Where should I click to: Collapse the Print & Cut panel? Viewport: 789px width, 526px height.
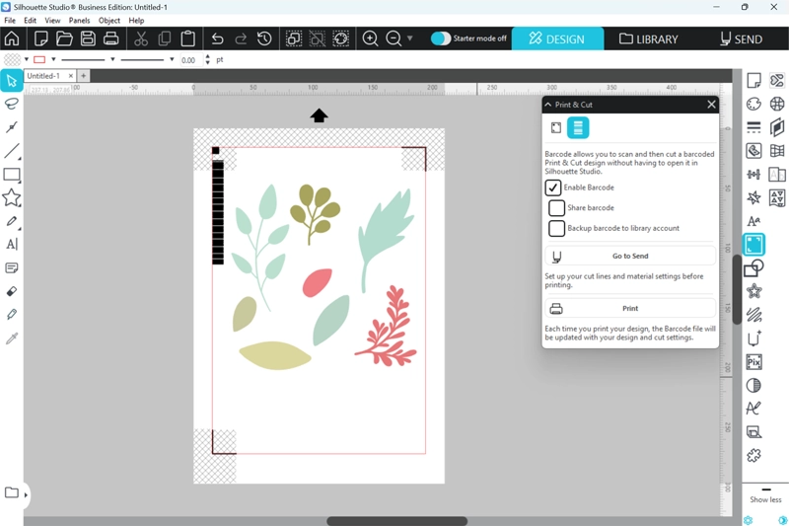coord(548,104)
